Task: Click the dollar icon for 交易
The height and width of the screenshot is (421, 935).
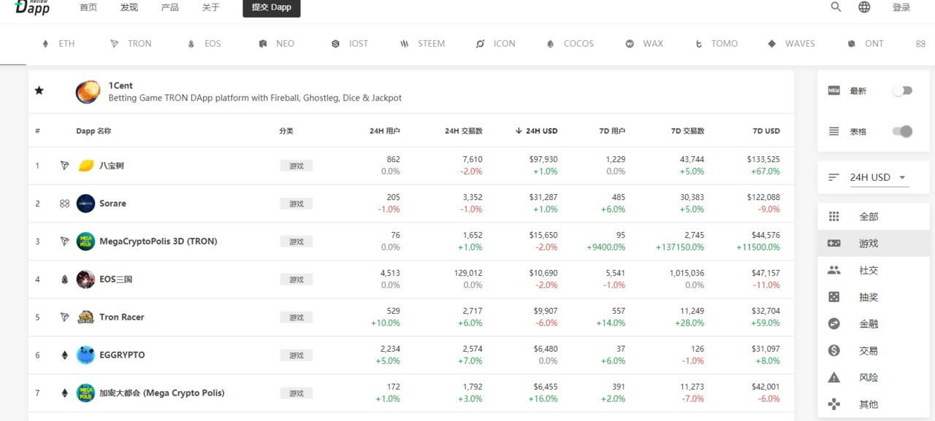Action: pyautogui.click(x=833, y=351)
